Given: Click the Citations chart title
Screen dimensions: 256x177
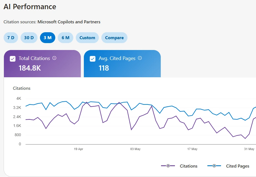Looking at the screenshot, I should click(22, 88).
